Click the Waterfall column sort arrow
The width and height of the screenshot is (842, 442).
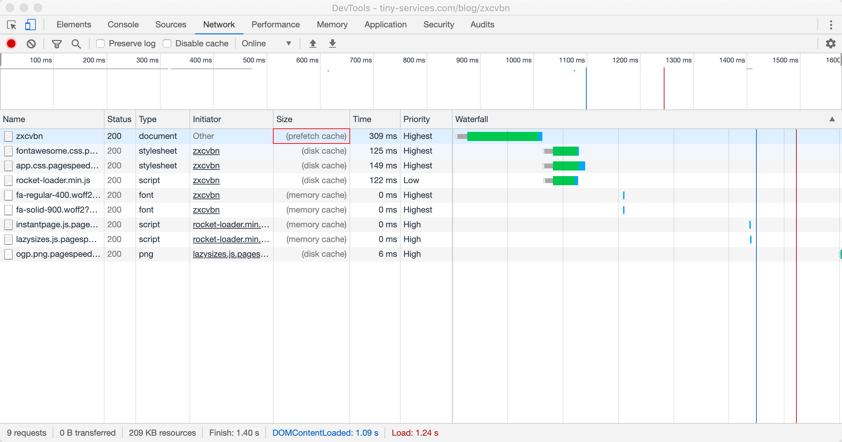coord(832,119)
